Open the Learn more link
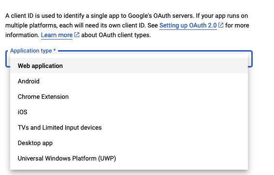 [57, 35]
